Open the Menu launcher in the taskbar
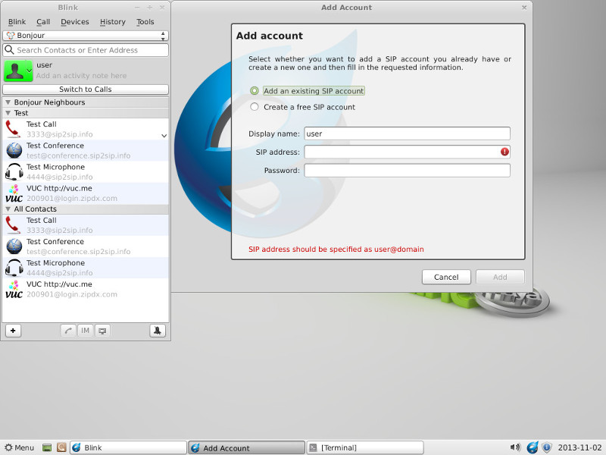The height and width of the screenshot is (455, 606). point(20,447)
